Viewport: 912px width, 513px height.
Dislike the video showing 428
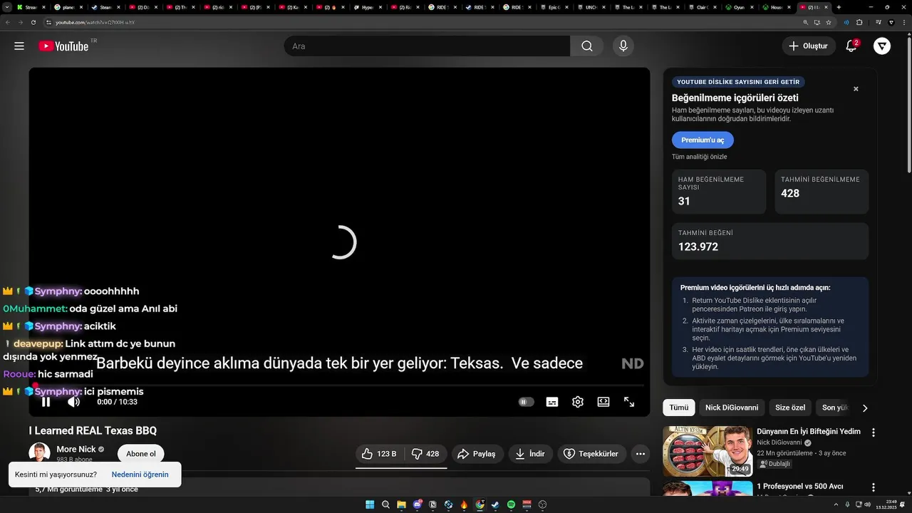[x=425, y=454]
